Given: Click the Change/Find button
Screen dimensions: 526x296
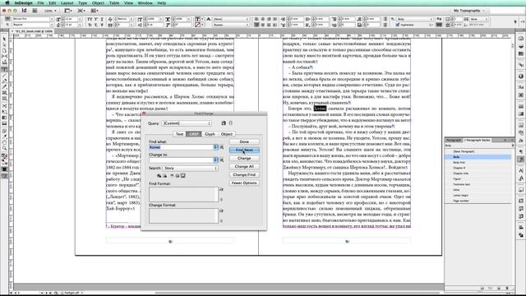Looking at the screenshot, I should coord(244,175).
